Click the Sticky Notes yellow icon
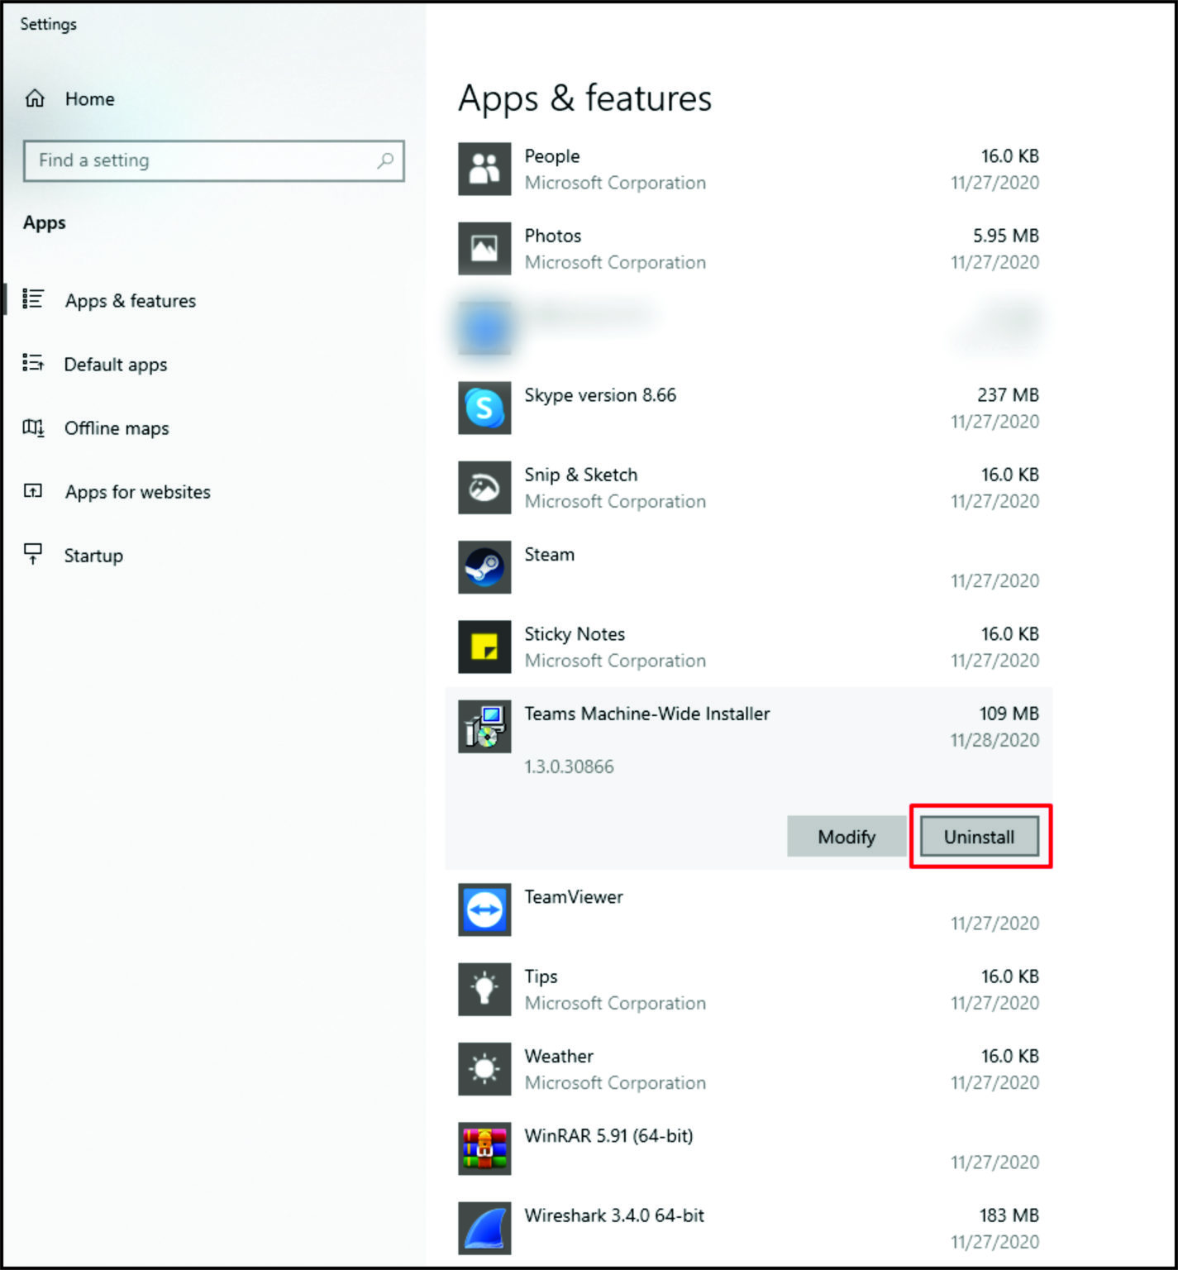The height and width of the screenshot is (1270, 1178). coord(484,647)
